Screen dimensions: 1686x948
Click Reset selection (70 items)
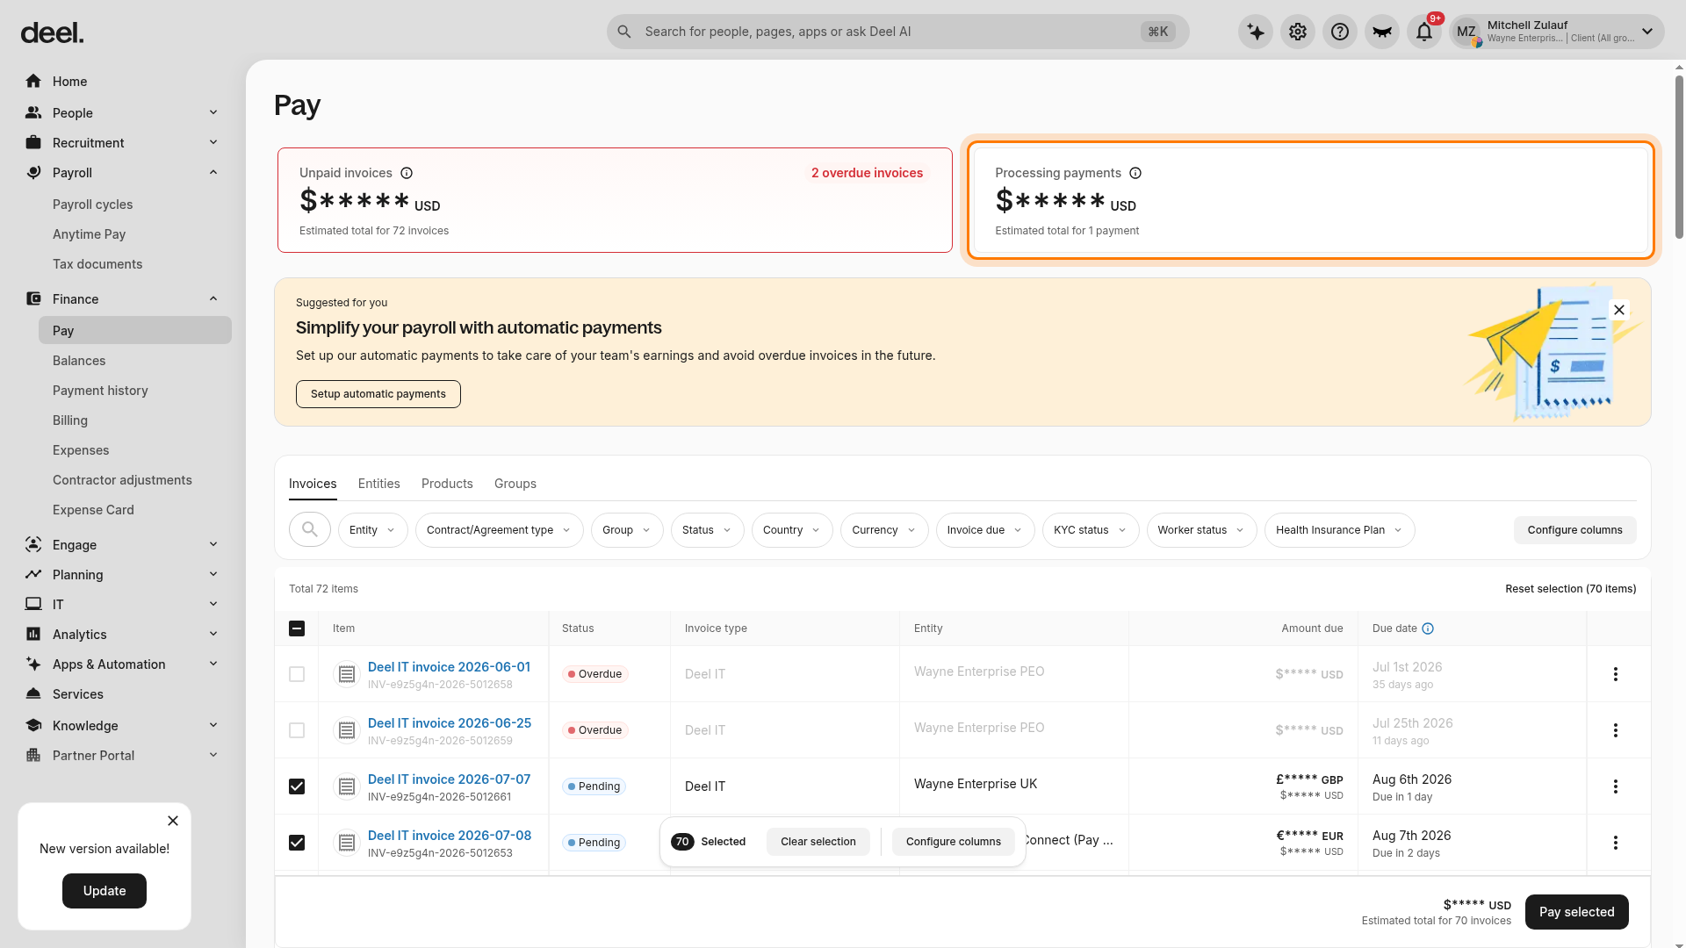tap(1571, 589)
